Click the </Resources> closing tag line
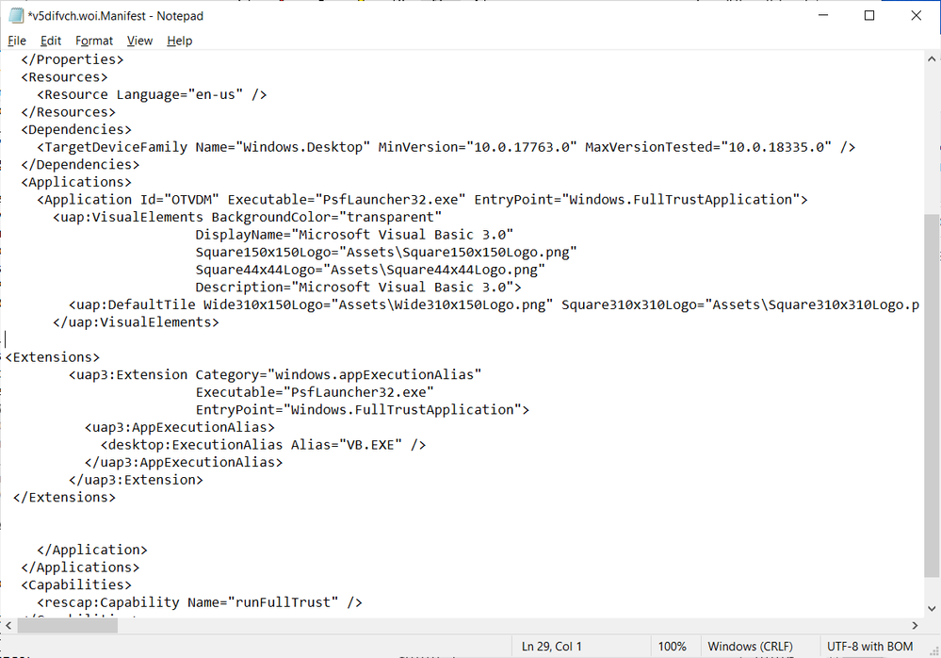Image resolution: width=941 pixels, height=658 pixels. pos(69,111)
